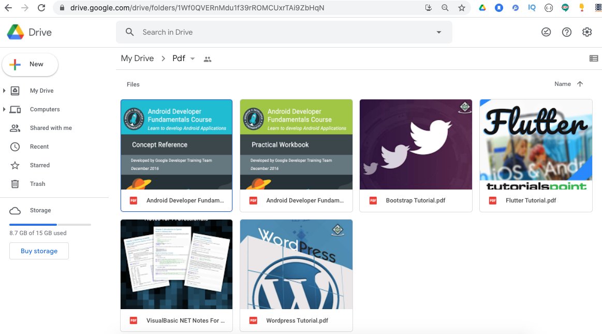
Task: Click the file name Flutter Tutorial.pdf
Action: click(x=531, y=200)
